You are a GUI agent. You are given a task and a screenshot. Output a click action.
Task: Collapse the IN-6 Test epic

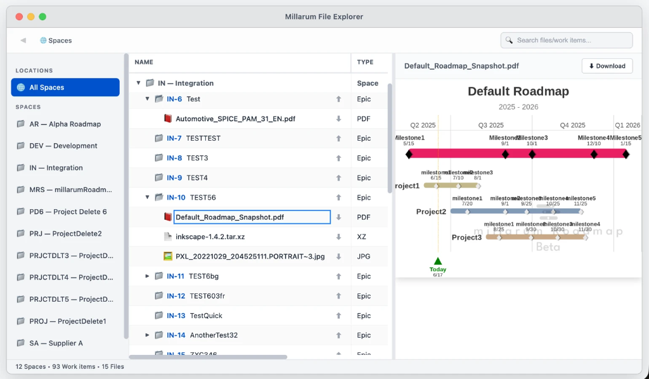pyautogui.click(x=147, y=99)
